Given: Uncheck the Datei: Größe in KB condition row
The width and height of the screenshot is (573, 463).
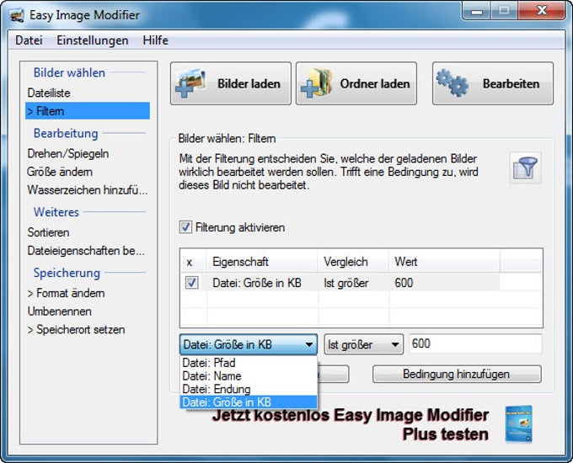Looking at the screenshot, I should point(192,283).
